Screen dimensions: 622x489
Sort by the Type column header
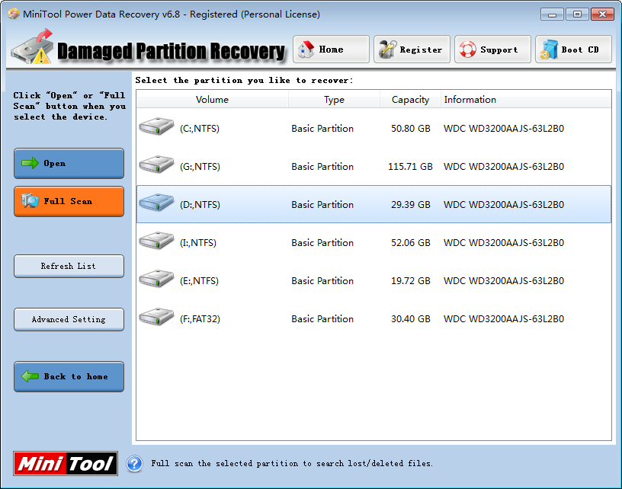pyautogui.click(x=334, y=100)
